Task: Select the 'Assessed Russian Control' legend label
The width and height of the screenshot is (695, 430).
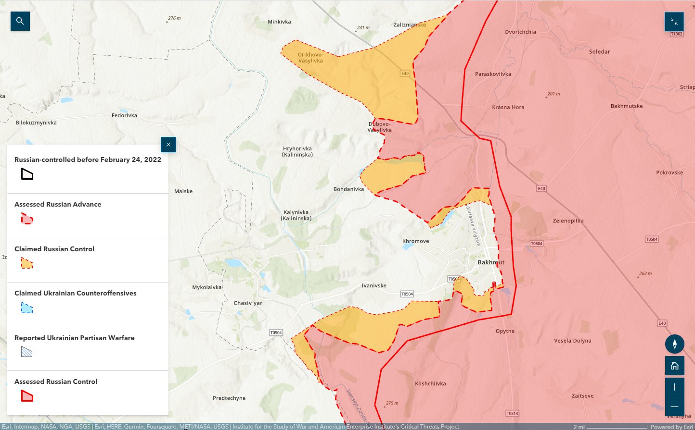Action: (x=56, y=381)
